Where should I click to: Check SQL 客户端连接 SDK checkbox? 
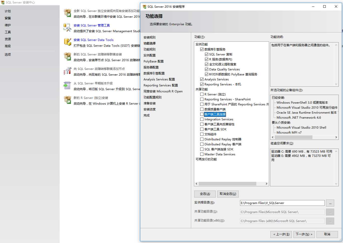(202, 149)
